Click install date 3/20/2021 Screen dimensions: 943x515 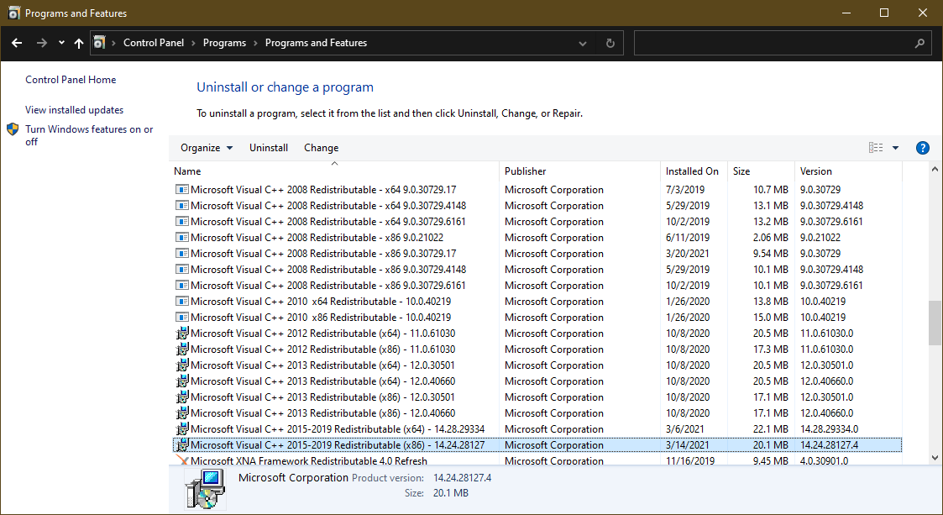688,253
